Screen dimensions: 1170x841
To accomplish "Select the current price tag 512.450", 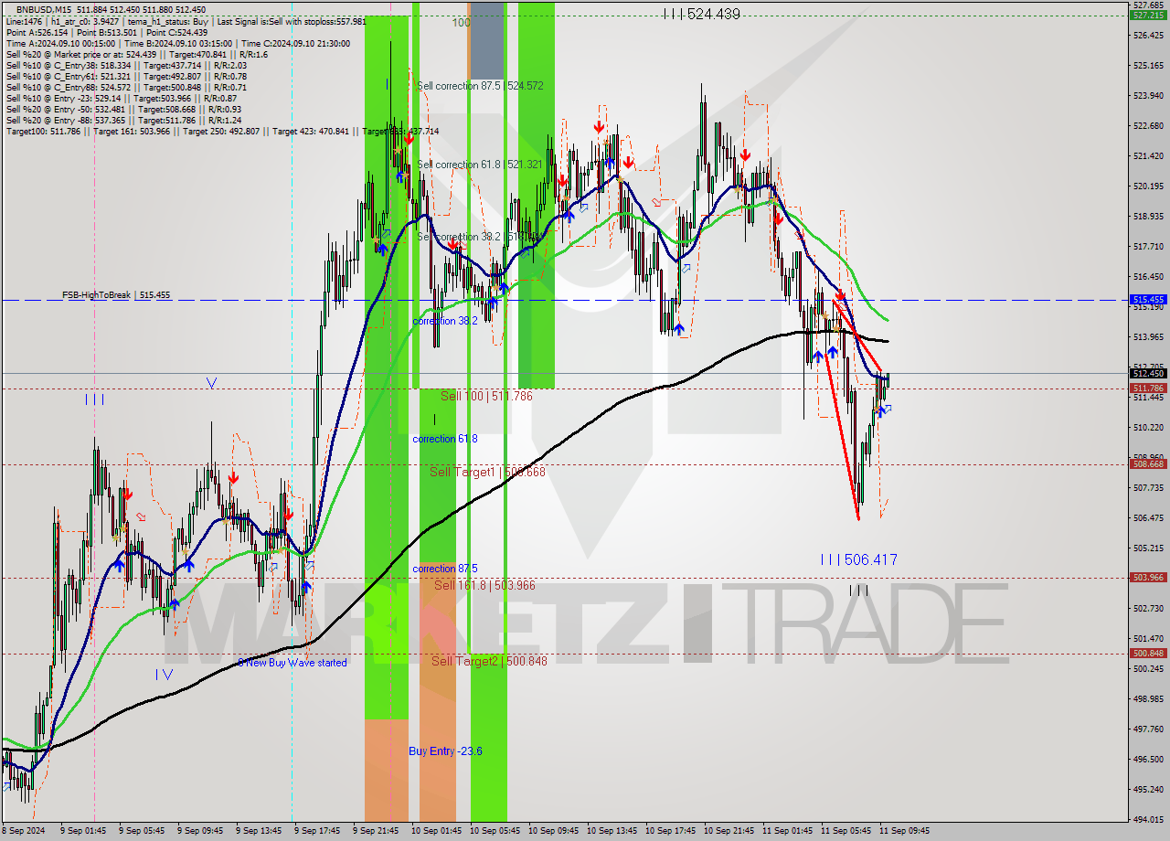I will [1148, 373].
